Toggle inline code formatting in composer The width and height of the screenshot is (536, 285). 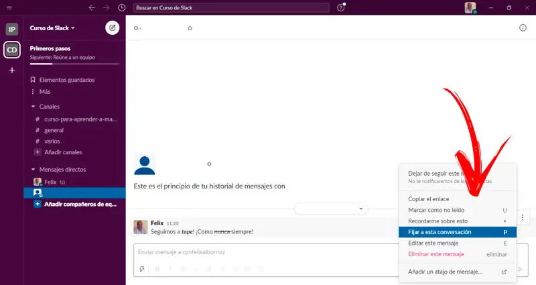tap(196, 269)
